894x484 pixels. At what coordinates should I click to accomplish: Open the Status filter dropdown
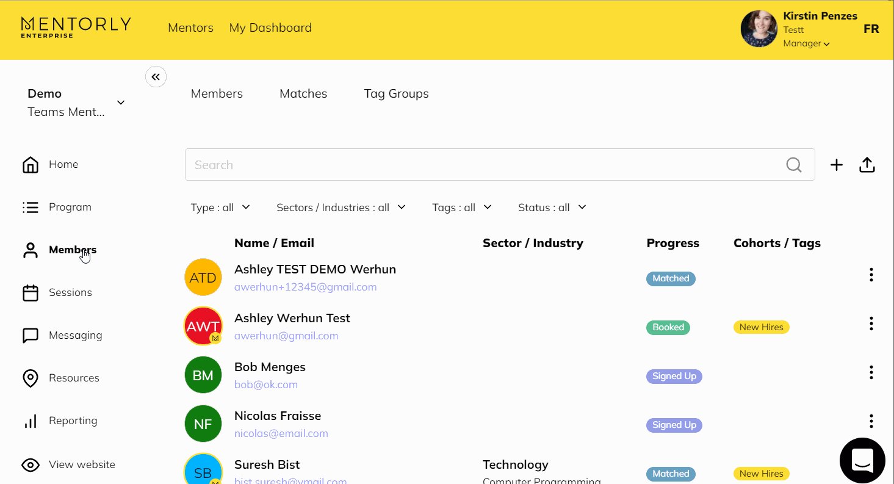(552, 208)
